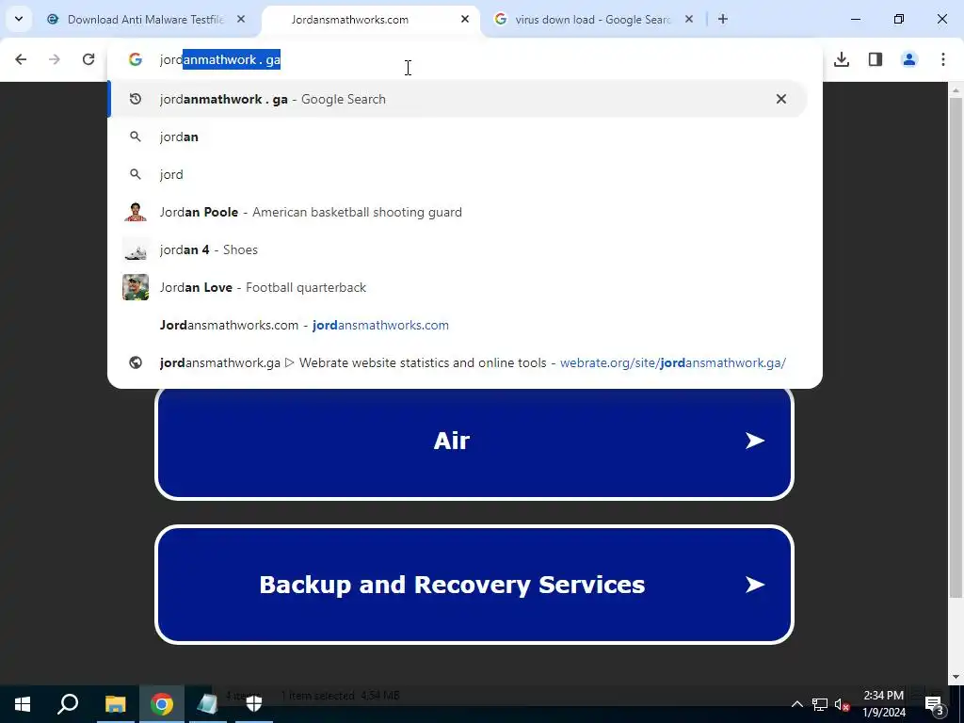
Task: Open the notification center icon
Action: 934,704
